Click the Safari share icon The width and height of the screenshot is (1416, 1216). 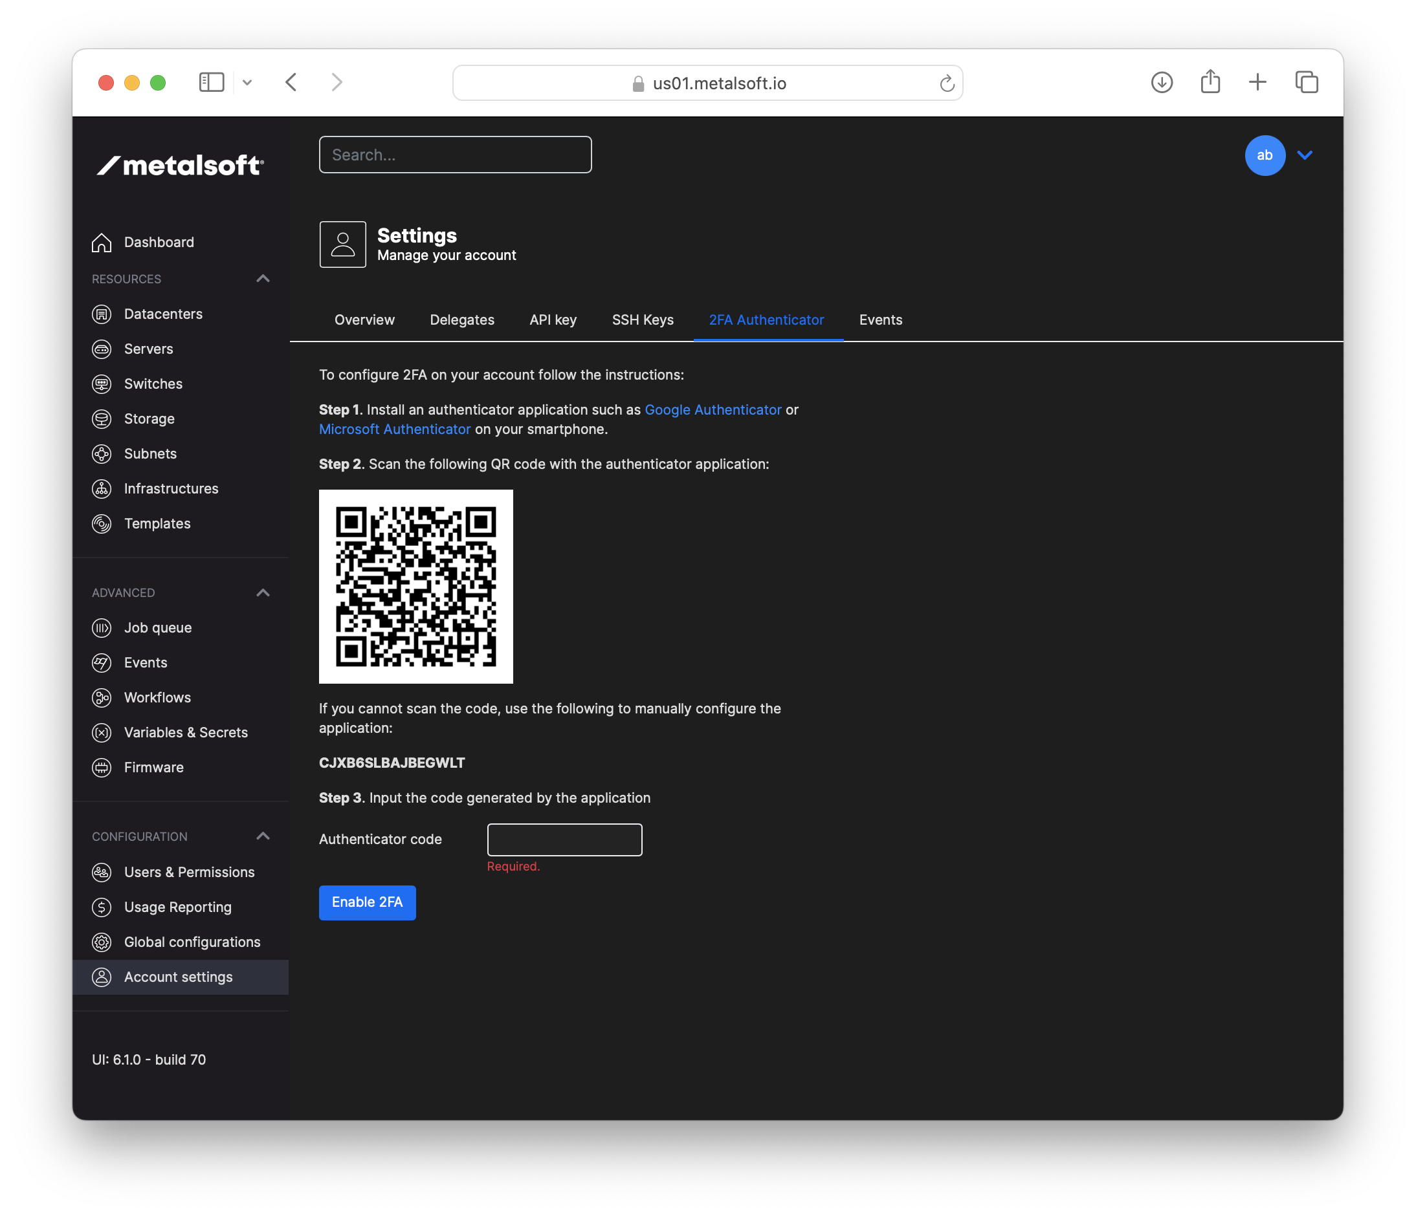[x=1210, y=81]
